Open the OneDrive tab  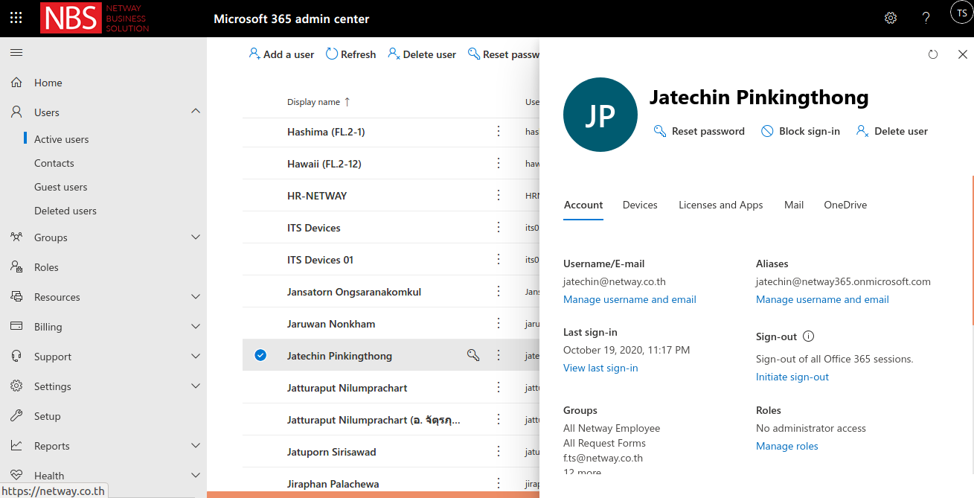845,205
